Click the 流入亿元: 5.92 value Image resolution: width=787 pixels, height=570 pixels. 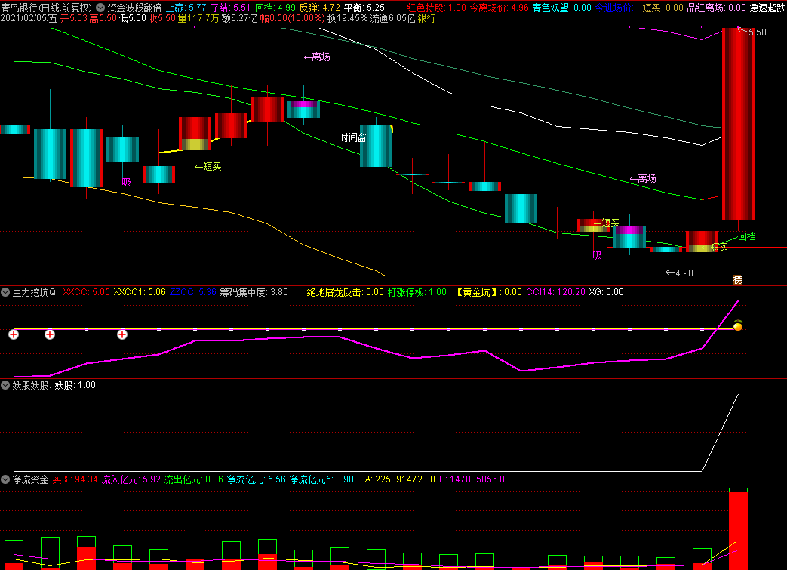(131, 479)
